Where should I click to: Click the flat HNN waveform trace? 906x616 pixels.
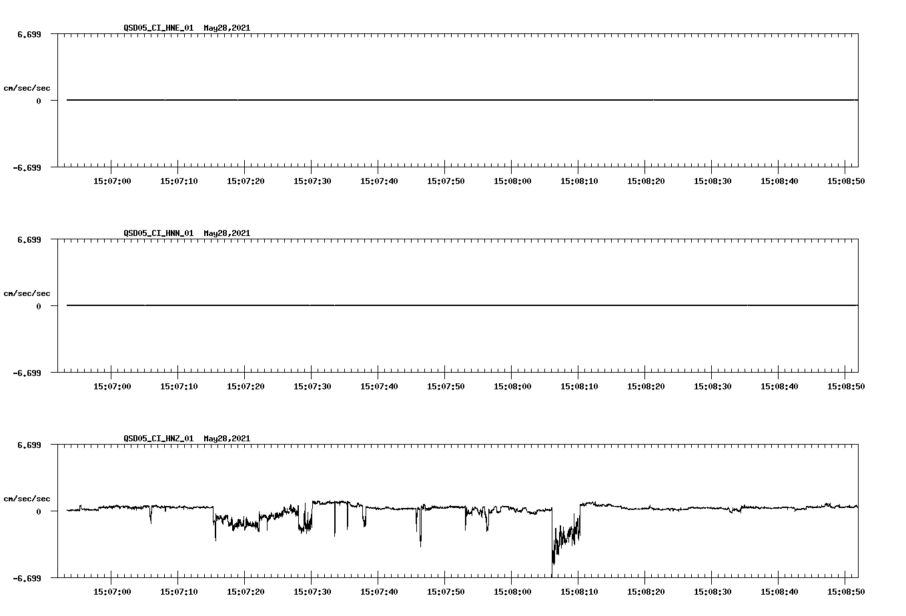[x=400, y=305]
